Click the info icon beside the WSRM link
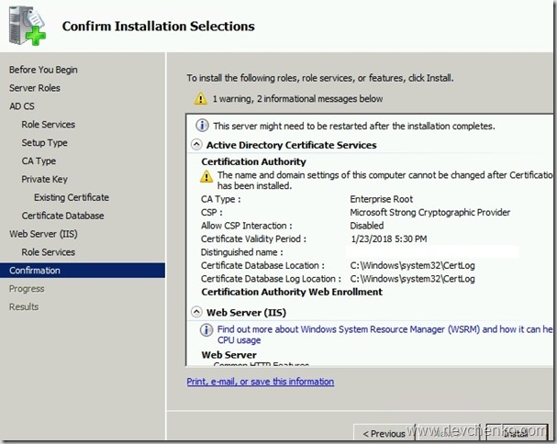Screen dimensions: 557x444 pos(206,330)
